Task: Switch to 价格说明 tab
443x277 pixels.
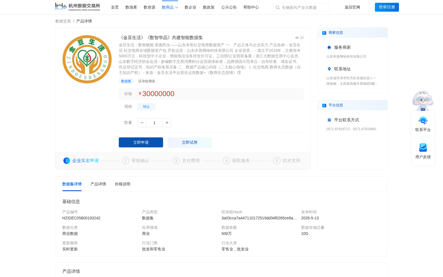Action: pos(123,184)
